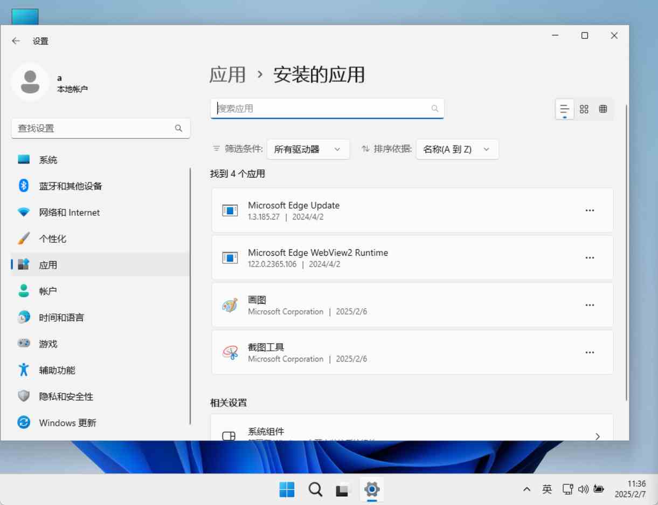
Task: Select 帐户 in the settings sidebar
Action: pos(100,291)
